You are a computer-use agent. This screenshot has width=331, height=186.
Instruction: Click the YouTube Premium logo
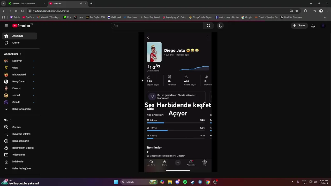point(21,26)
